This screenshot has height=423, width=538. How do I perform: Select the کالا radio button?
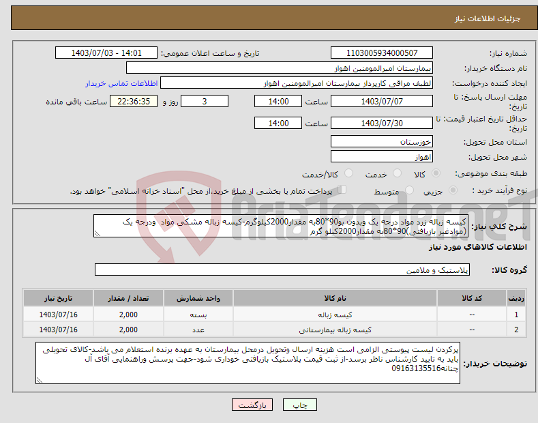coord(436,173)
